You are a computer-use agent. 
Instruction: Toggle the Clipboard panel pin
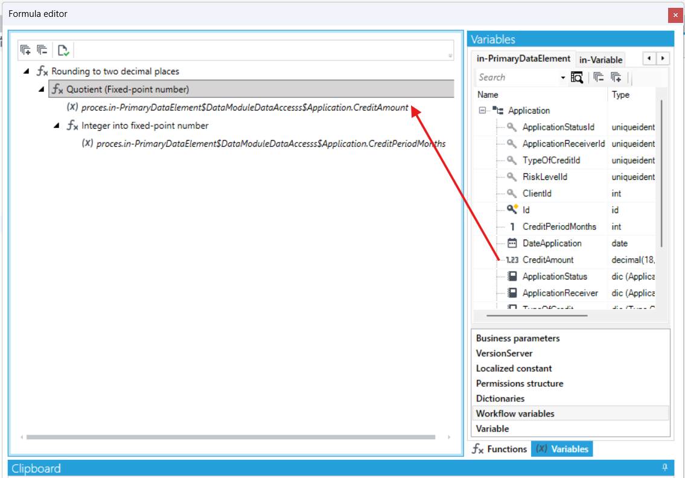coord(664,468)
